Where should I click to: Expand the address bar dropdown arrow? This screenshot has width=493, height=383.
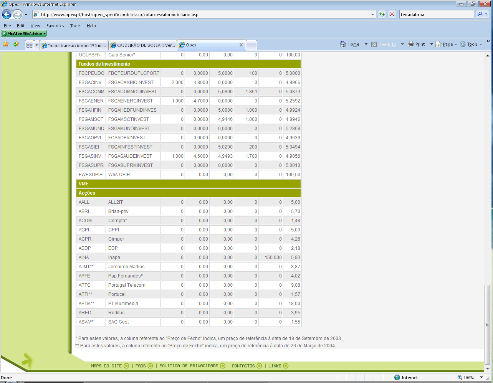(x=372, y=15)
